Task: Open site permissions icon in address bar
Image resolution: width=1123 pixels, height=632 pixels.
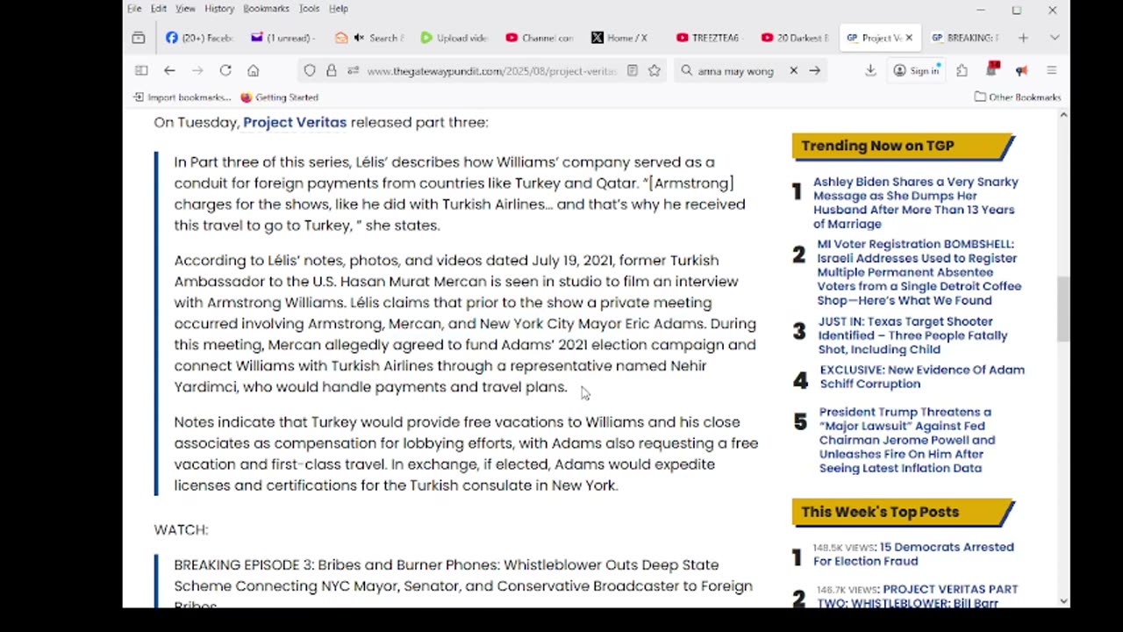Action: pyautogui.click(x=352, y=70)
